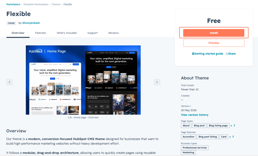Go to Themes breadcrumb
This screenshot has width=258, height=156.
point(56,5)
